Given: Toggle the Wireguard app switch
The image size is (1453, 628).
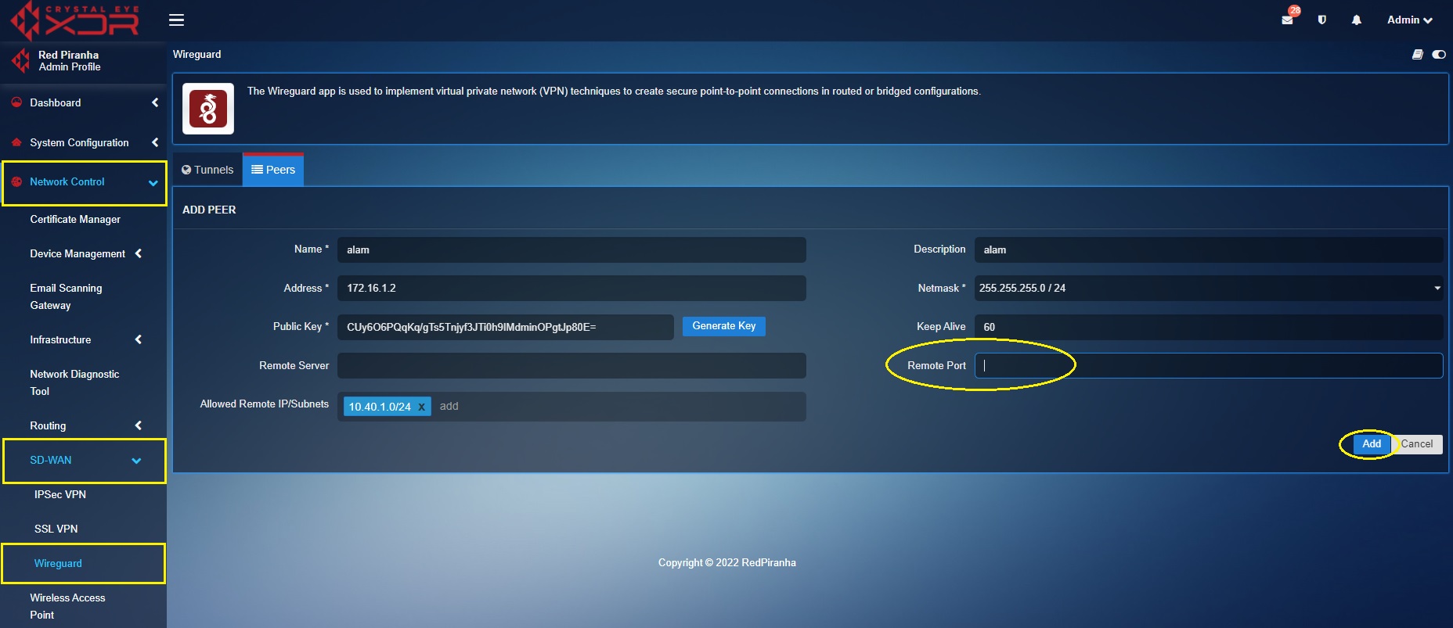Looking at the screenshot, I should pyautogui.click(x=1439, y=54).
